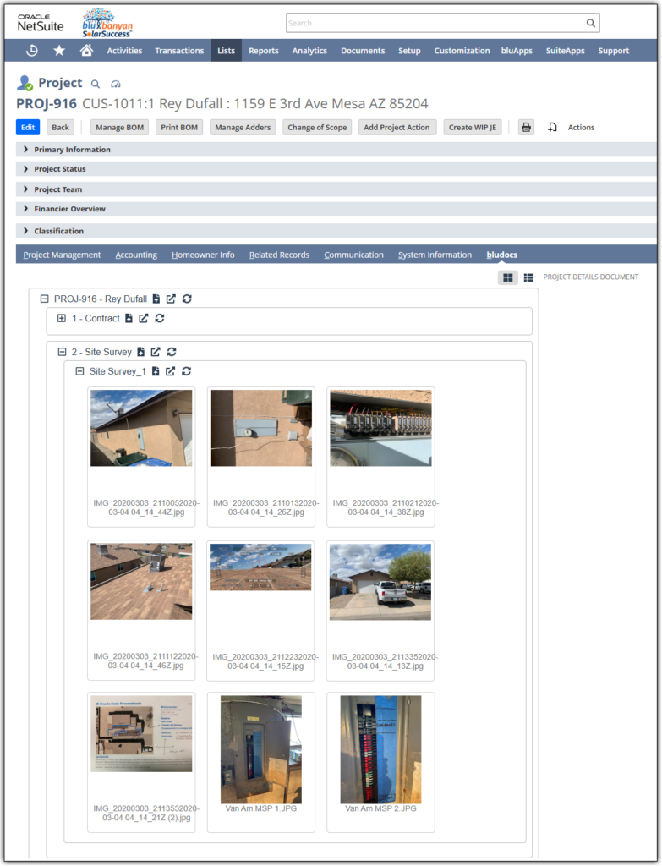Image resolution: width=662 pixels, height=866 pixels.
Task: Open thumbnail Van Am MSP 2.JPG
Action: click(381, 749)
